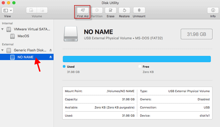Click the Zero KB free space value
Screen dimensions: 220x127
(148, 72)
